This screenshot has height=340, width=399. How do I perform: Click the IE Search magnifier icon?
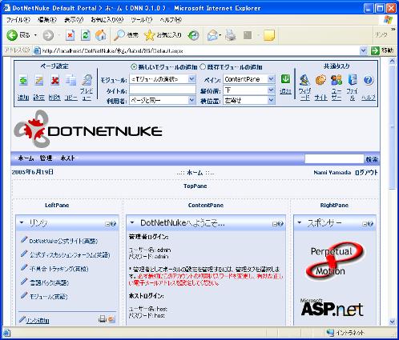tap(119, 35)
